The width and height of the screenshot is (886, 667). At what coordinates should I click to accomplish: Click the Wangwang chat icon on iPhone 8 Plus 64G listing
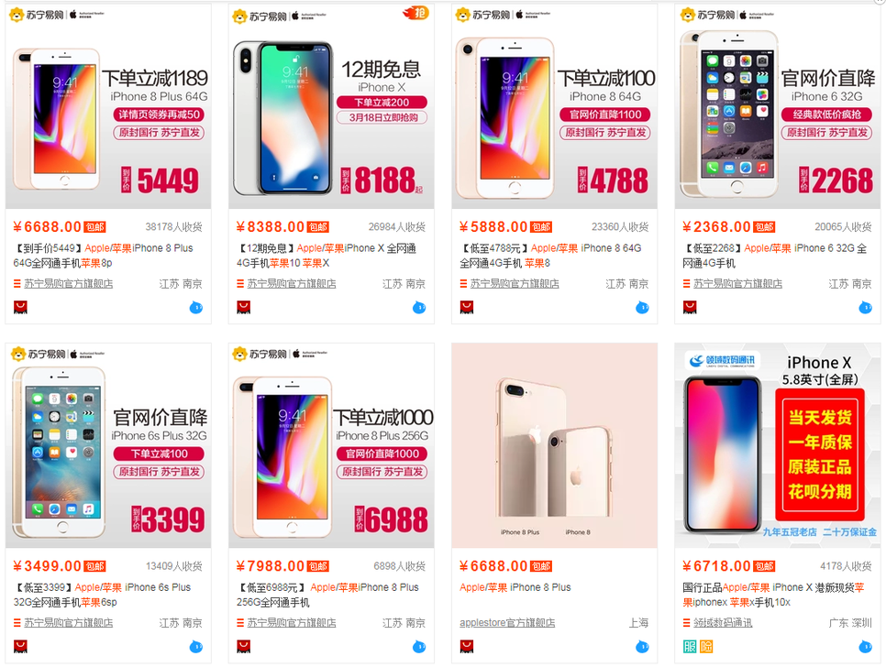[196, 308]
